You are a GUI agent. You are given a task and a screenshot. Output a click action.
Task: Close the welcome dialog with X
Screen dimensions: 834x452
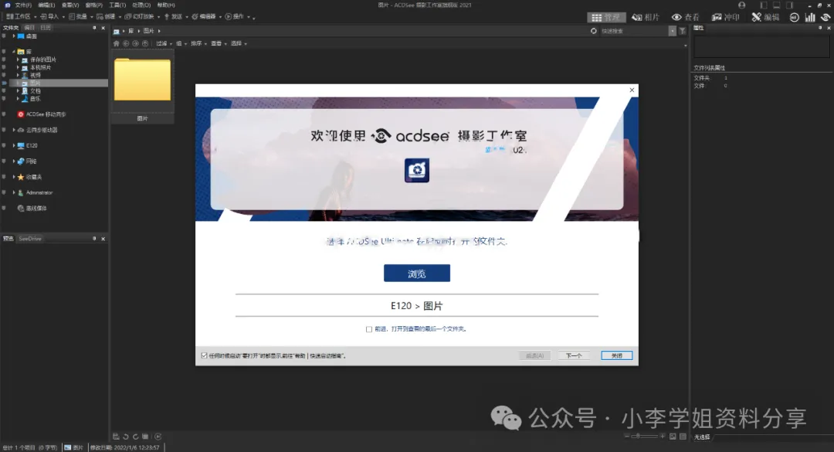[632, 90]
